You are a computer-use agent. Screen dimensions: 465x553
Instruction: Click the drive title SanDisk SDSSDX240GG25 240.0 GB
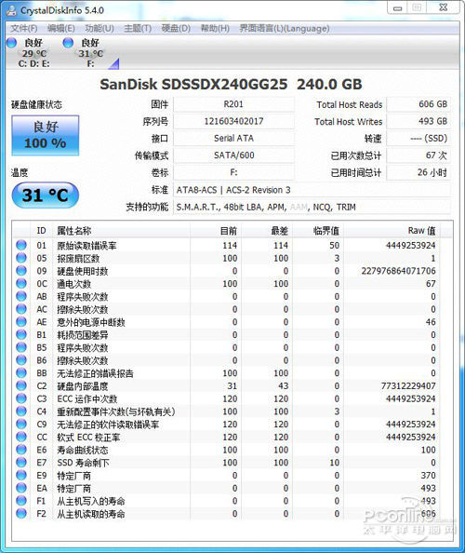(x=231, y=85)
